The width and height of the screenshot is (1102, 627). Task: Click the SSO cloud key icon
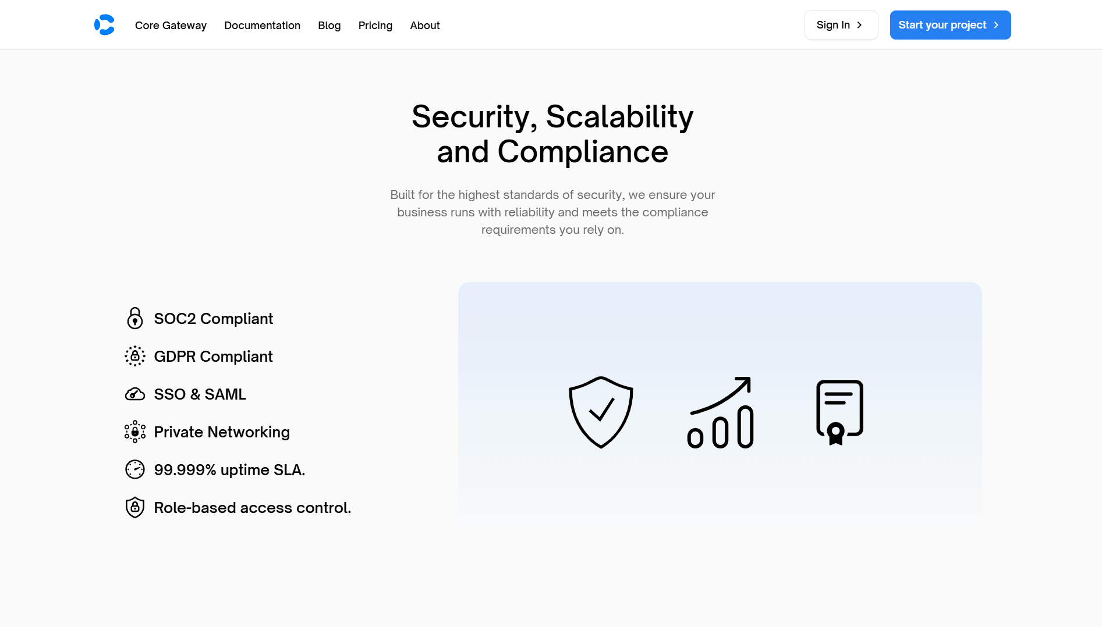135,394
